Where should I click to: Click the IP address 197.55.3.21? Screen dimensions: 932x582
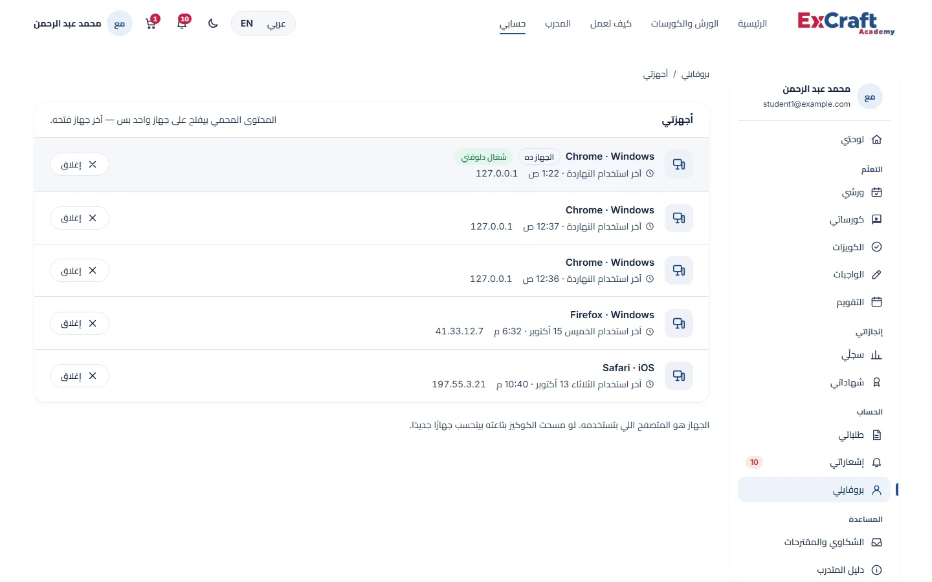click(459, 384)
